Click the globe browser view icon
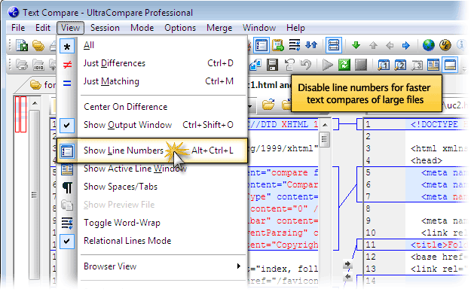Viewport: 471px width, 292px height. tap(429, 45)
